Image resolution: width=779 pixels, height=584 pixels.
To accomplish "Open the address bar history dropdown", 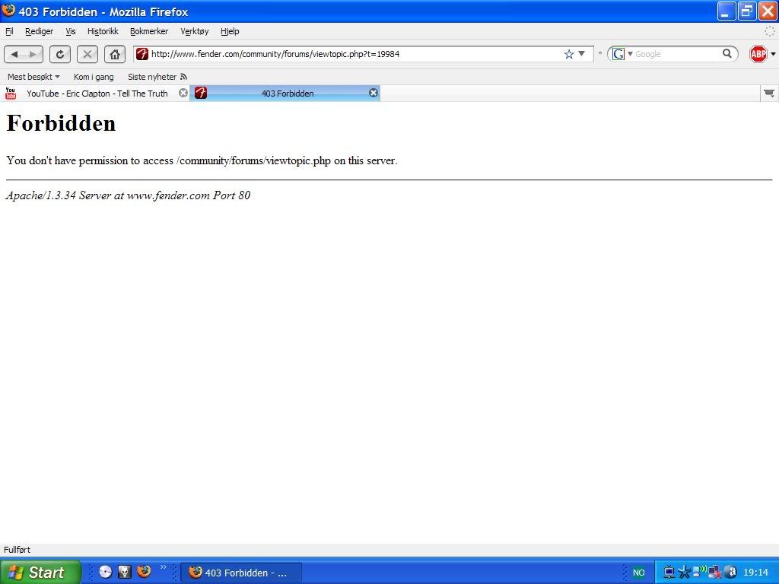I will click(582, 54).
